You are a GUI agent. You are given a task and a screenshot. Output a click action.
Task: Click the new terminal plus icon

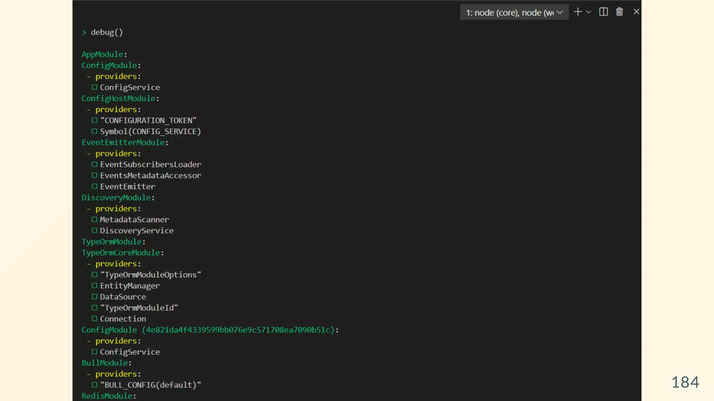click(578, 12)
